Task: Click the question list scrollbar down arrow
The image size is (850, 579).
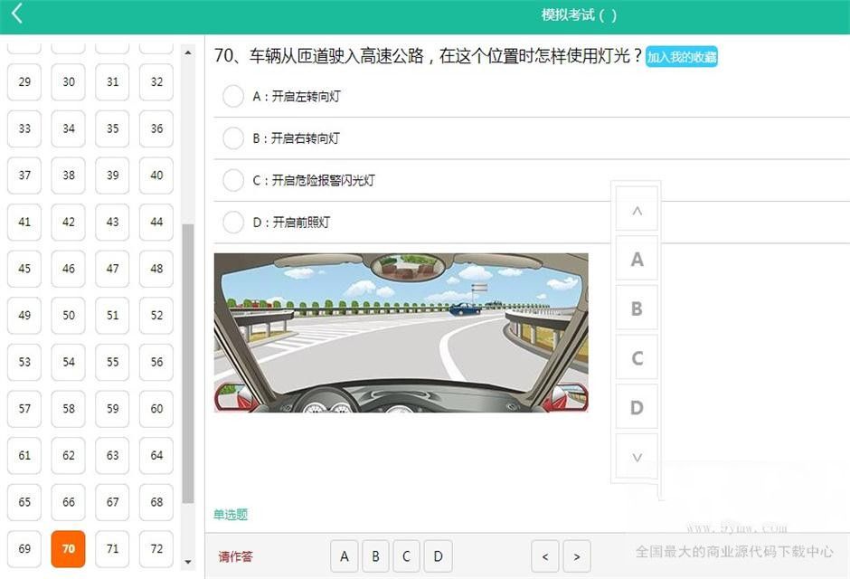Action: click(188, 562)
